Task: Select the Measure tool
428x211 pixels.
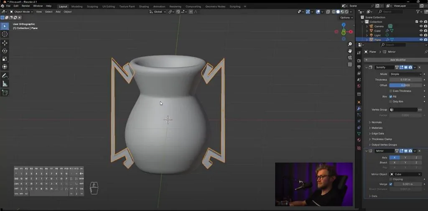Action: [5, 84]
